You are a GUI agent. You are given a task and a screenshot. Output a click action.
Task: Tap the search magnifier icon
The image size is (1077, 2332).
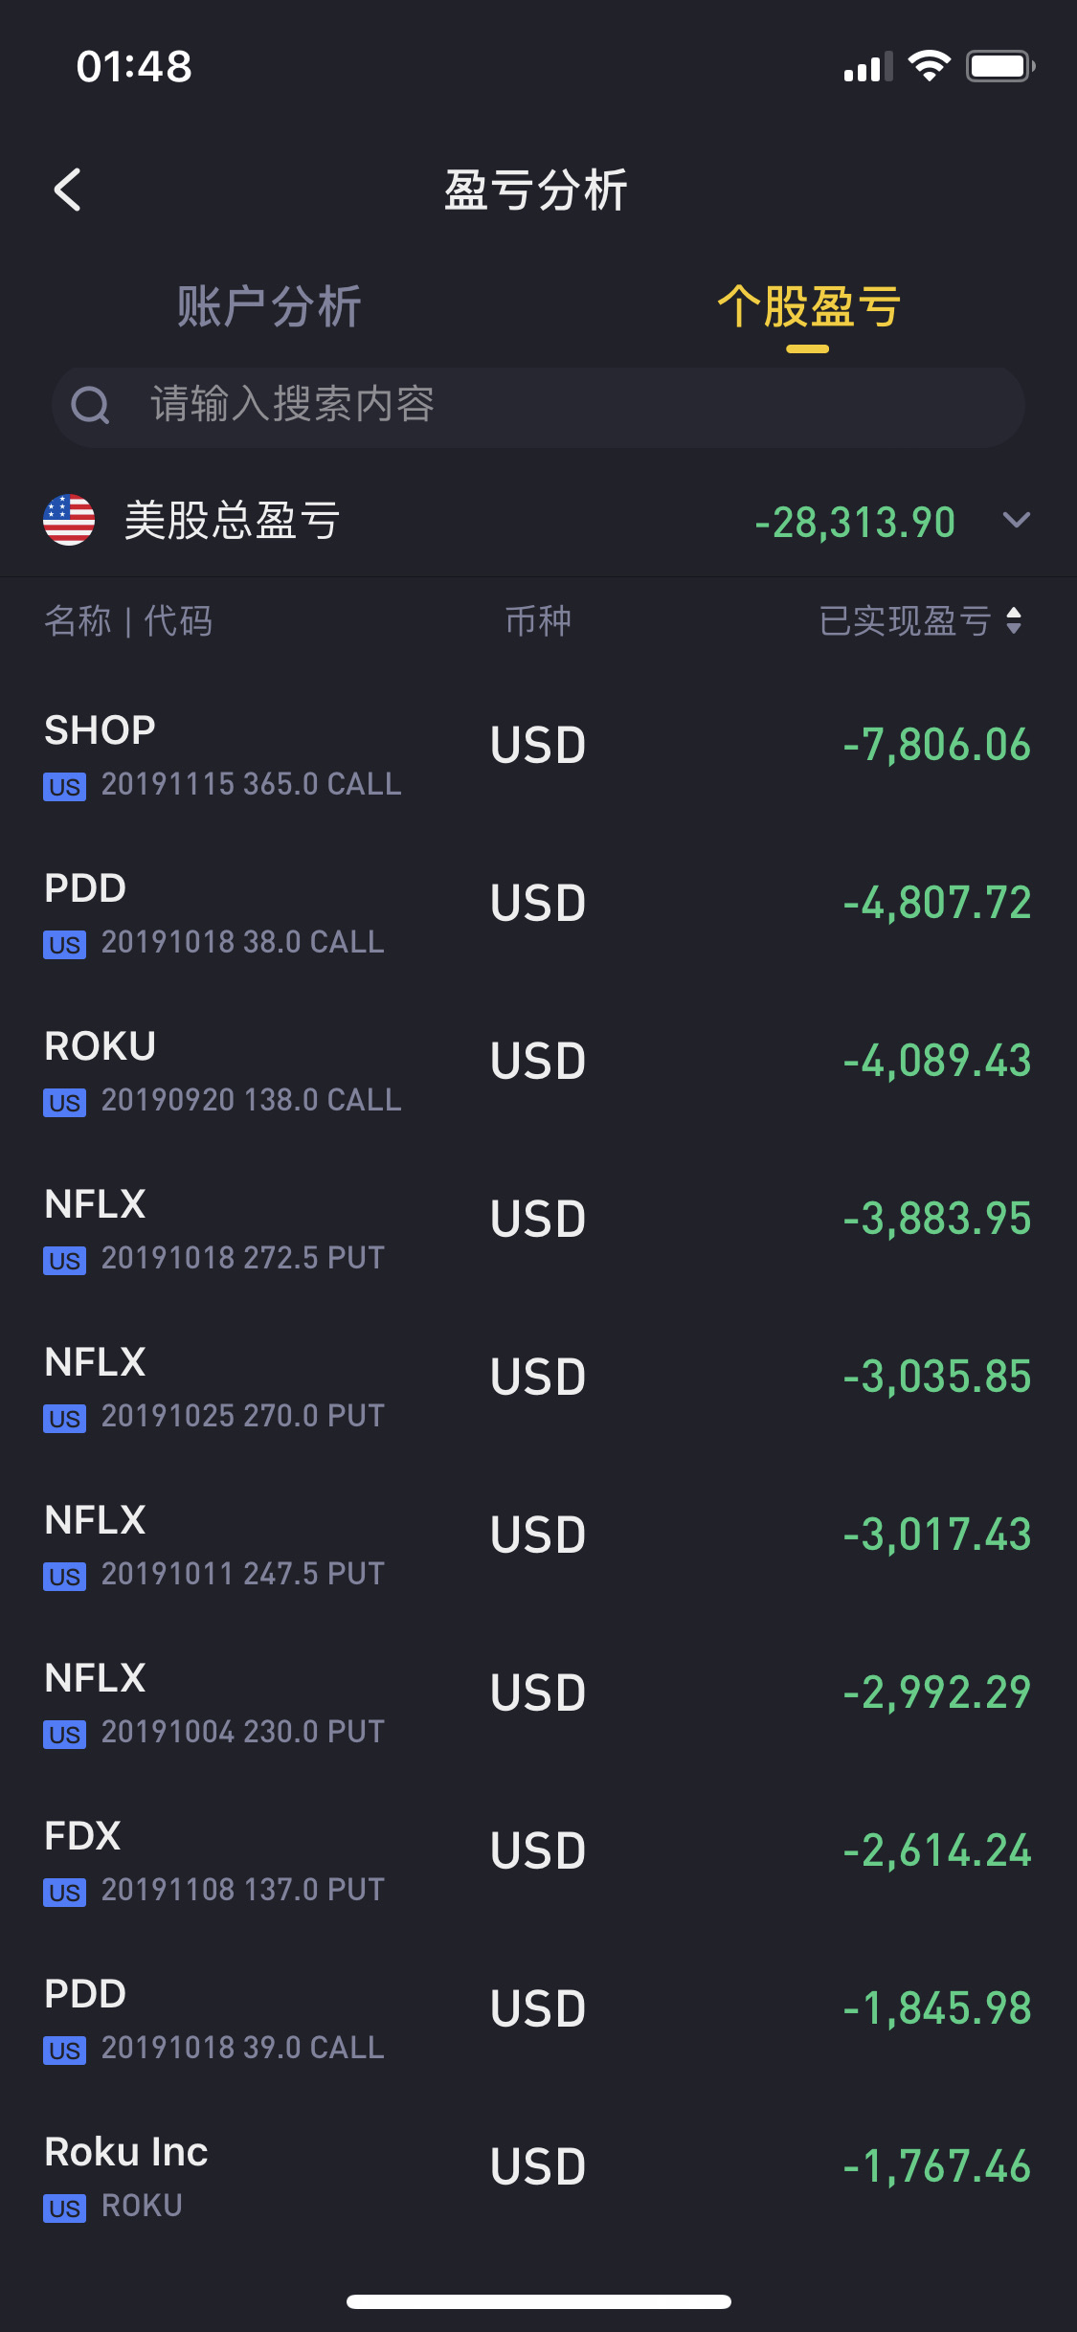click(91, 405)
